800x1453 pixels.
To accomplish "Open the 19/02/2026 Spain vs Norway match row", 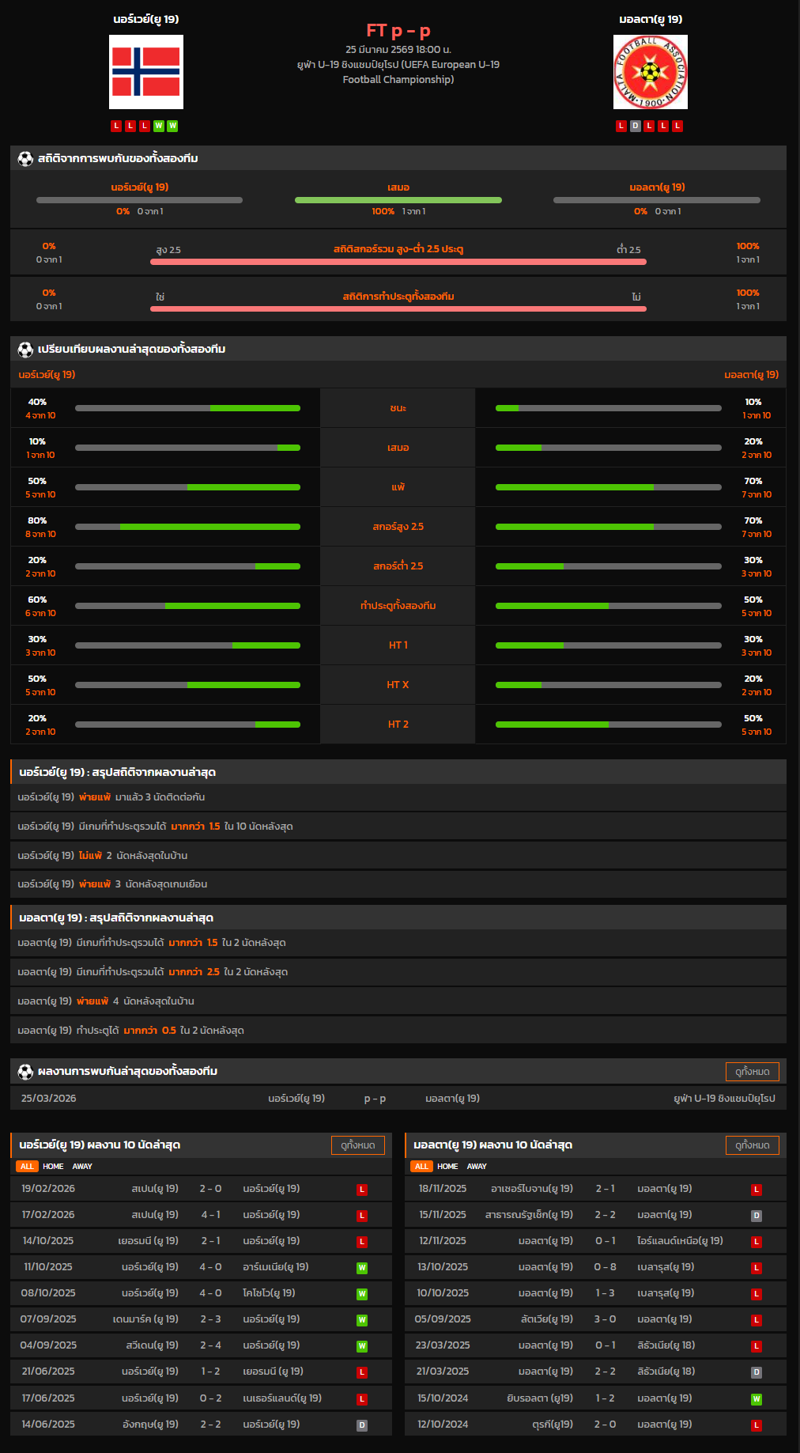I will pos(201,1189).
